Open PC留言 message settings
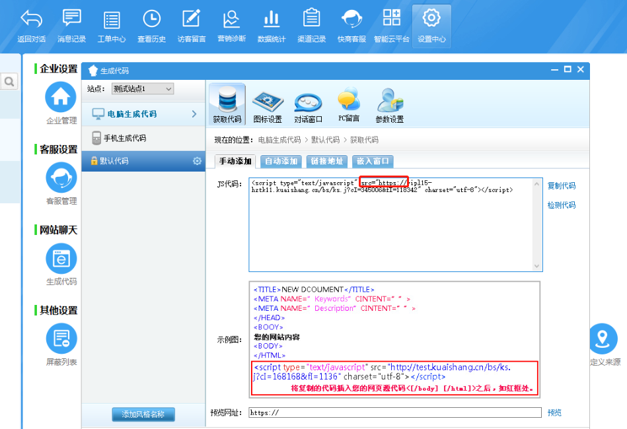The height and width of the screenshot is (429, 627). pos(349,105)
